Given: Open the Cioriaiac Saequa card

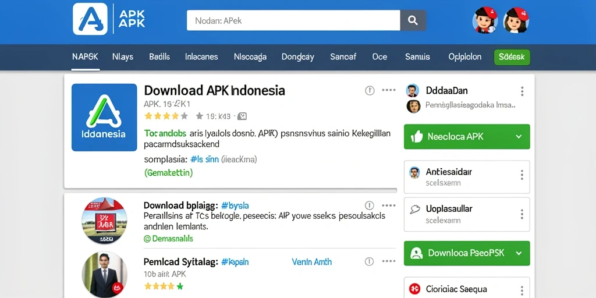Looking at the screenshot, I should pos(467,288).
